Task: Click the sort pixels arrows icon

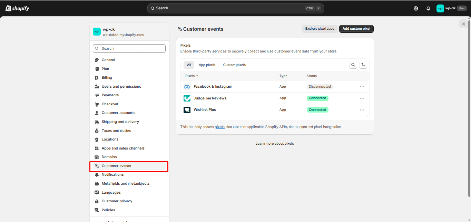Action: coord(363,65)
